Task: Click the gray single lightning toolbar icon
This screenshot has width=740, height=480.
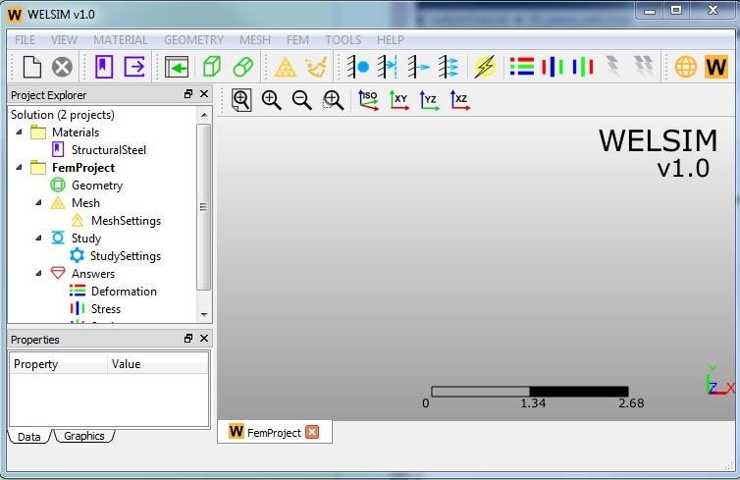Action: point(612,67)
